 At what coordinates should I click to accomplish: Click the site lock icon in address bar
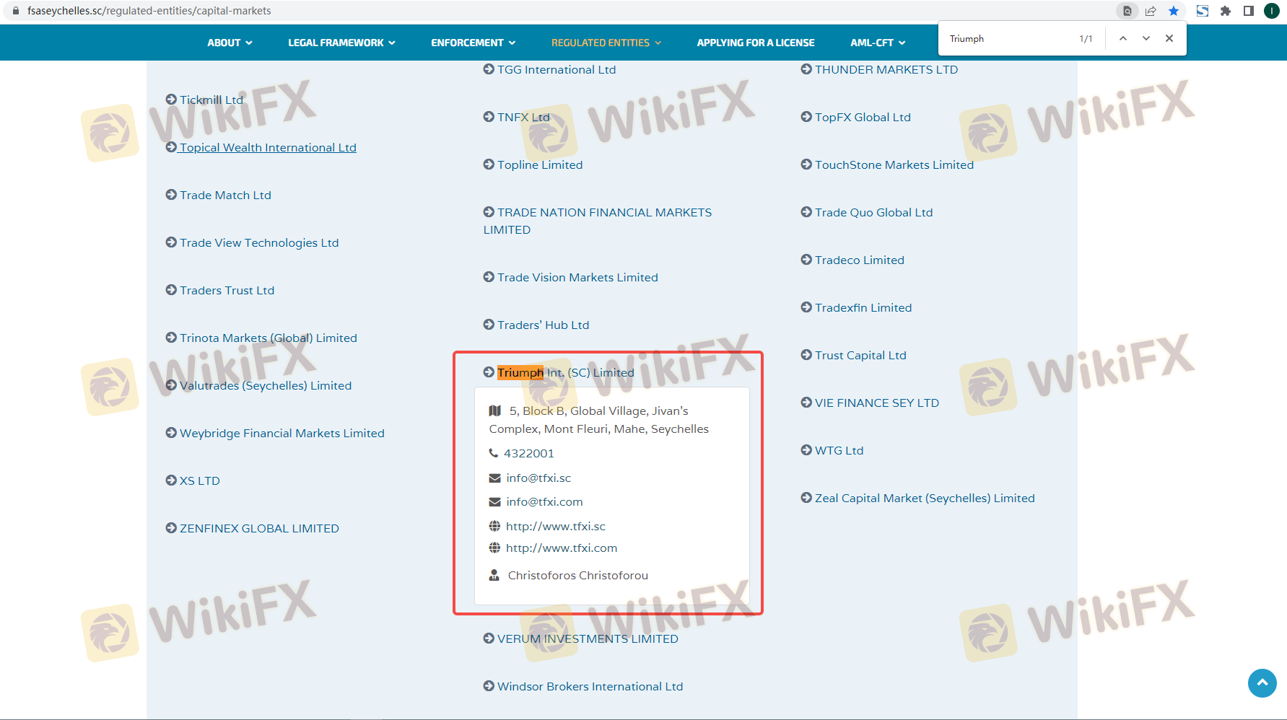tap(16, 11)
